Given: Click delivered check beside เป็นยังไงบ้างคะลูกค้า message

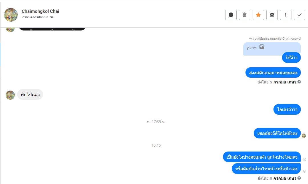Looking at the screenshot, I should tap(305, 160).
